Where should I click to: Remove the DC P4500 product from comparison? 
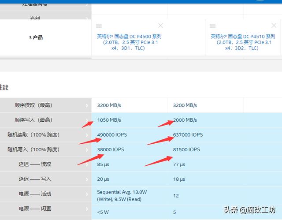160,26
